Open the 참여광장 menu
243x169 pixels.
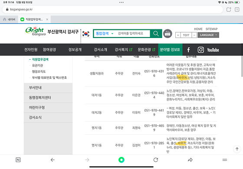[49, 50]
